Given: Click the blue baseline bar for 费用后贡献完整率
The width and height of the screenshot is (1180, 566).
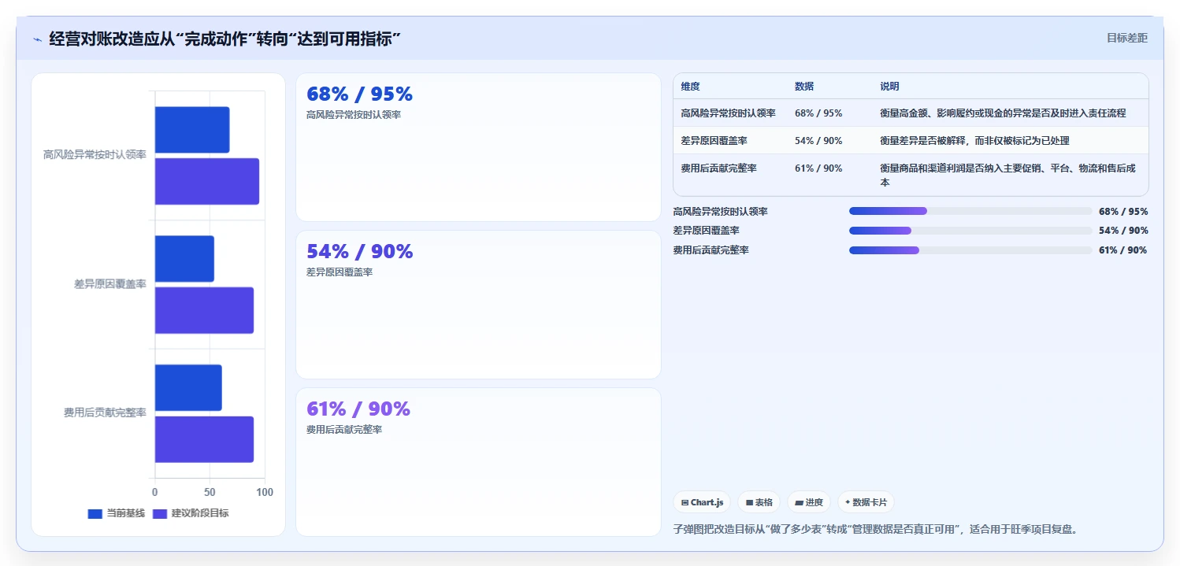Looking at the screenshot, I should [x=188, y=387].
